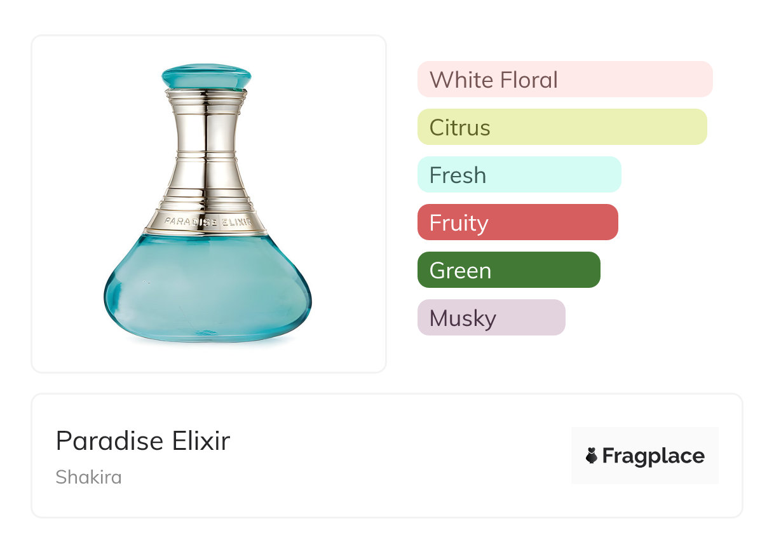
Task: Click the middle ring band on bottle neck
Action: pyautogui.click(x=207, y=154)
